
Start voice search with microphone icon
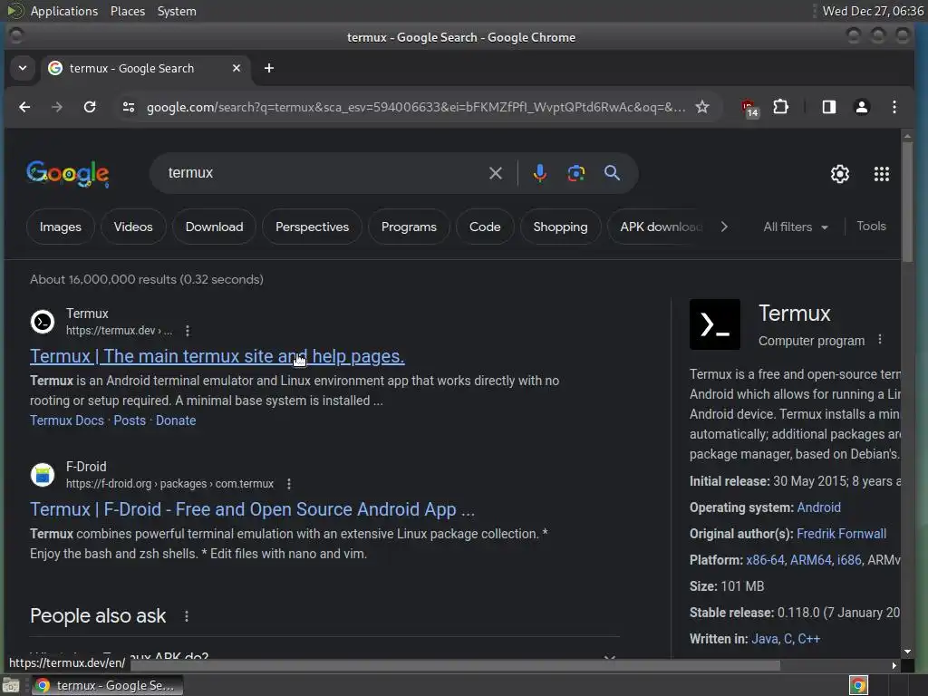click(539, 173)
